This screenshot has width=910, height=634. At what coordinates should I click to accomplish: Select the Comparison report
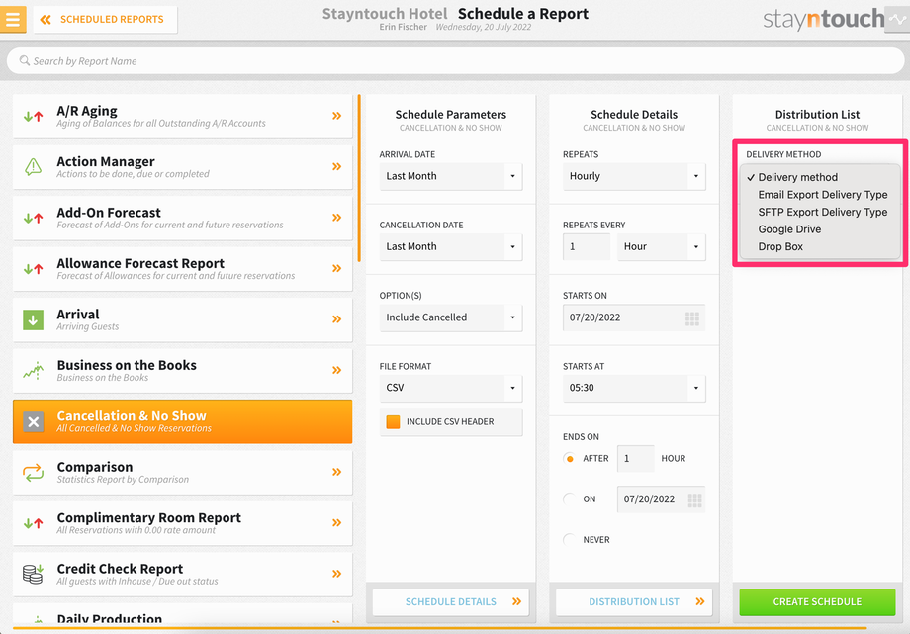tap(182, 472)
